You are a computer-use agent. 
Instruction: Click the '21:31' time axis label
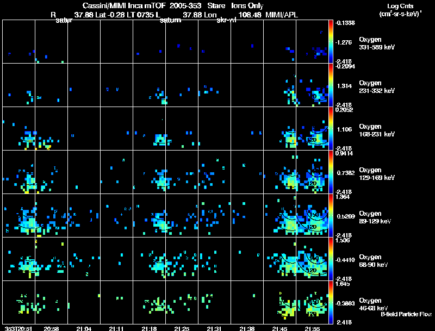click(x=214, y=328)
